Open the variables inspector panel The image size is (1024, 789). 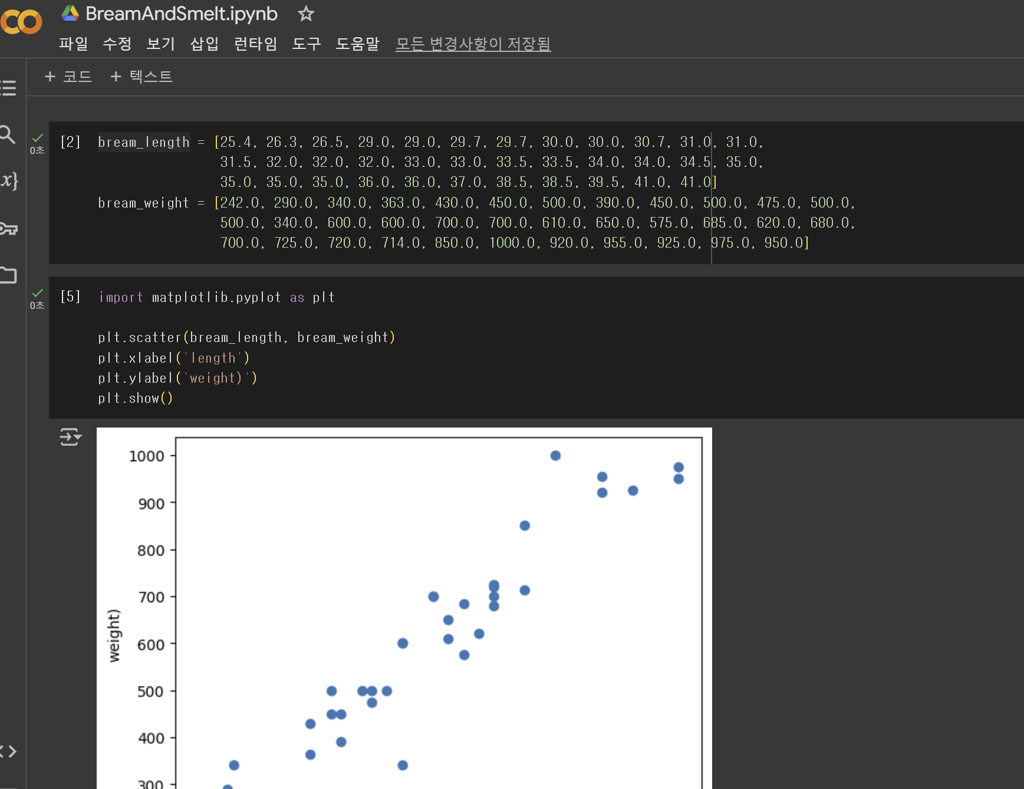click(9, 180)
